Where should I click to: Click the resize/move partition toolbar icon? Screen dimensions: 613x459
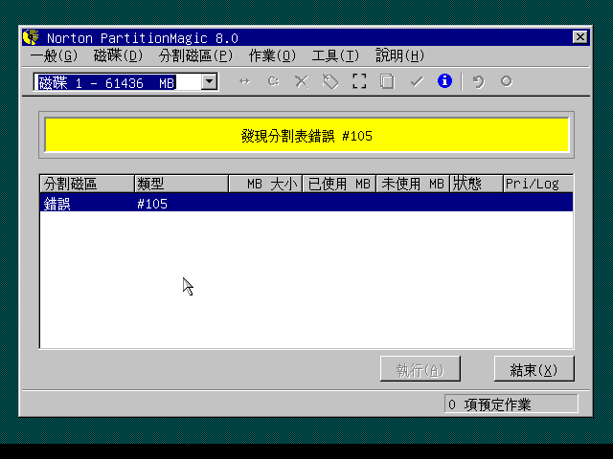[x=244, y=81]
